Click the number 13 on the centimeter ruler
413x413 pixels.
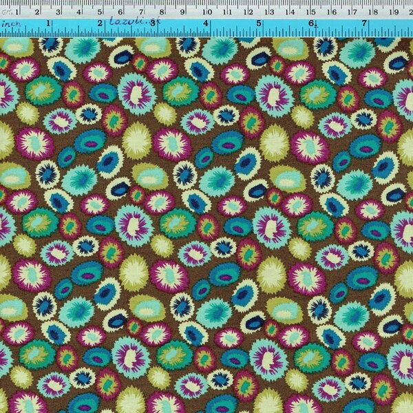(269, 12)
